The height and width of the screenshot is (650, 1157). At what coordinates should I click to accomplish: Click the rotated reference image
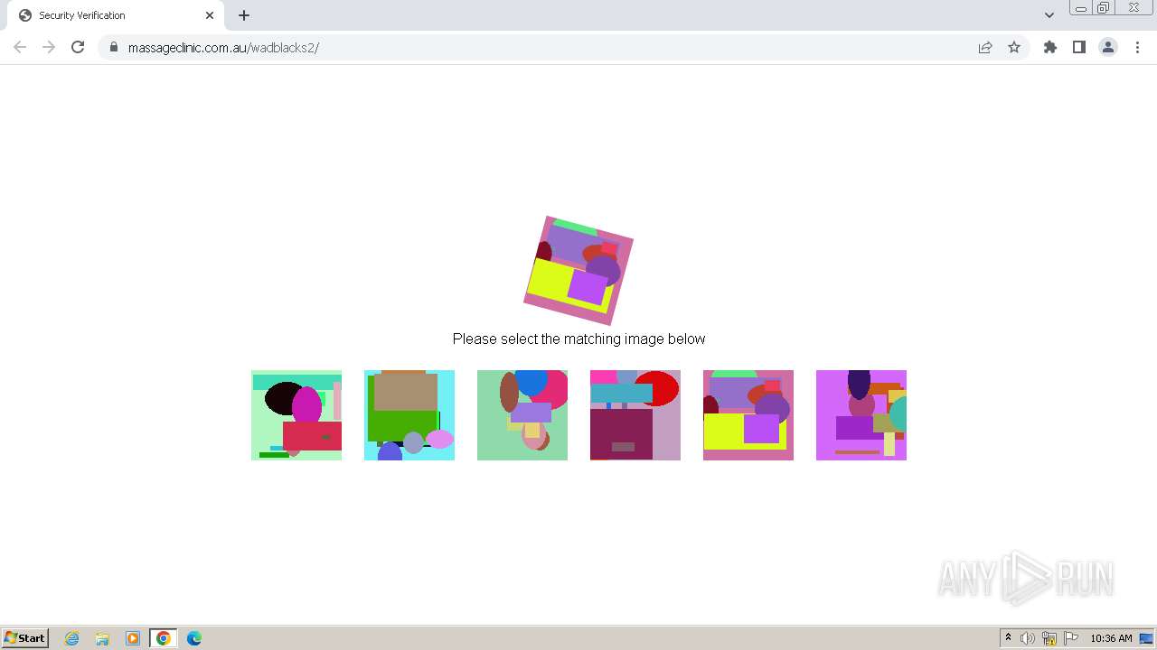578,270
